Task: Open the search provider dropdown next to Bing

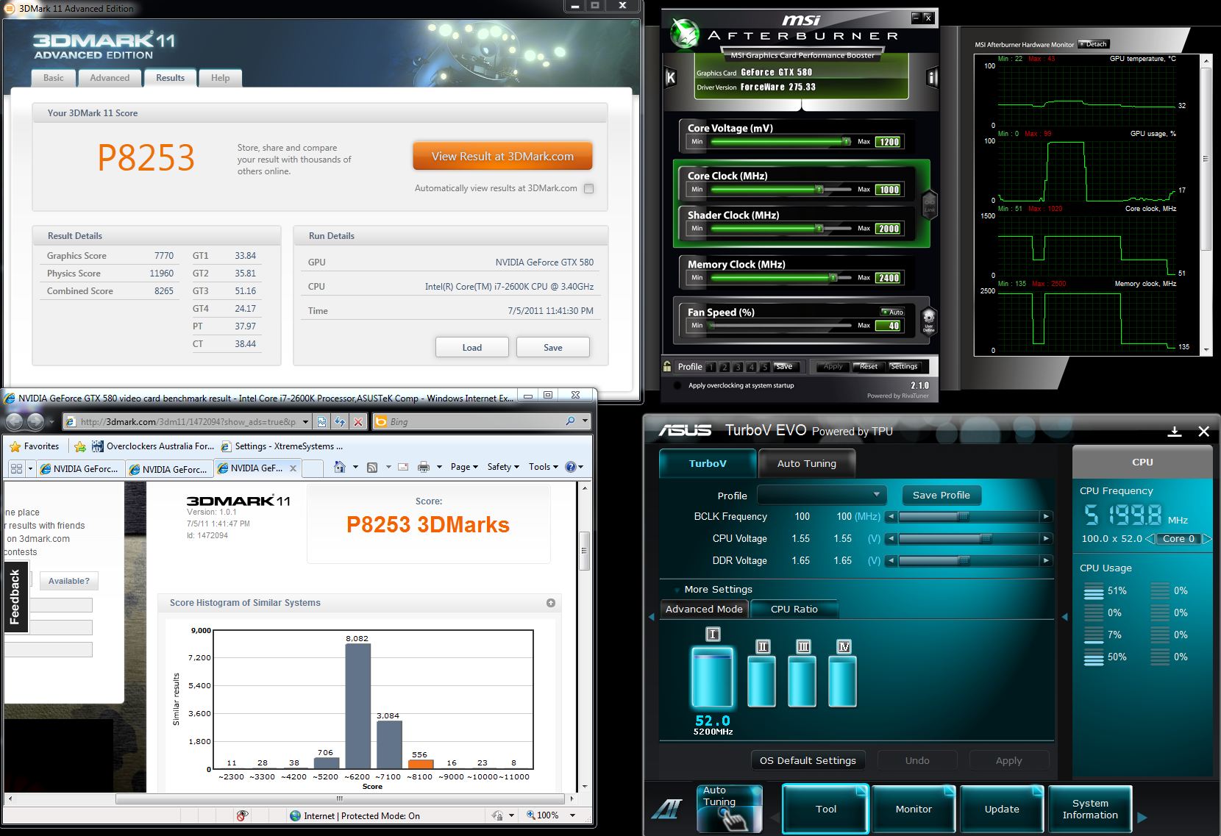Action: click(585, 421)
